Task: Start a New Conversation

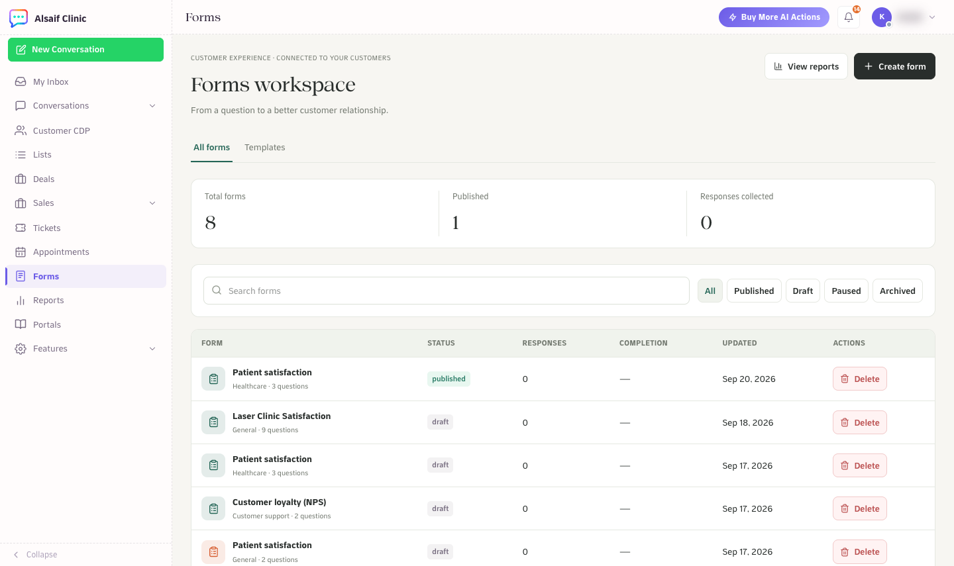Action: pos(85,50)
